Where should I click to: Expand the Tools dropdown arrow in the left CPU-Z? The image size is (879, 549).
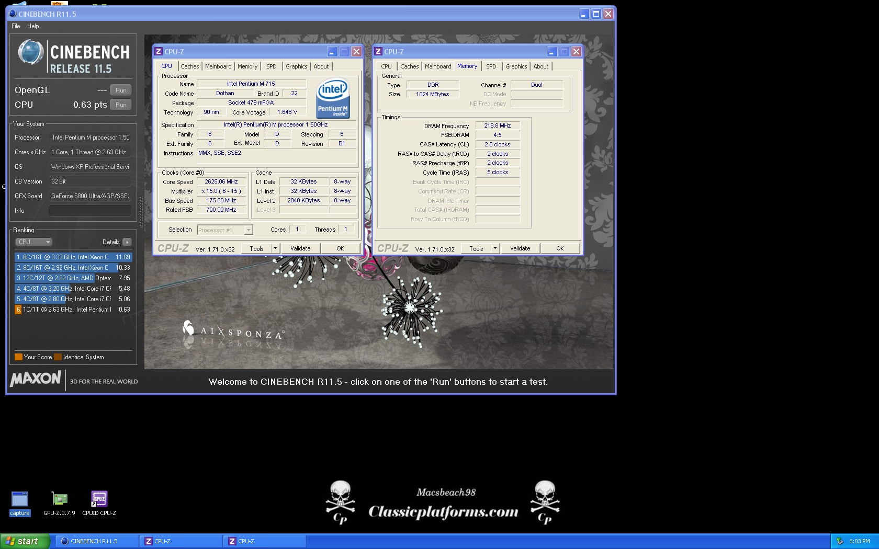(x=276, y=248)
